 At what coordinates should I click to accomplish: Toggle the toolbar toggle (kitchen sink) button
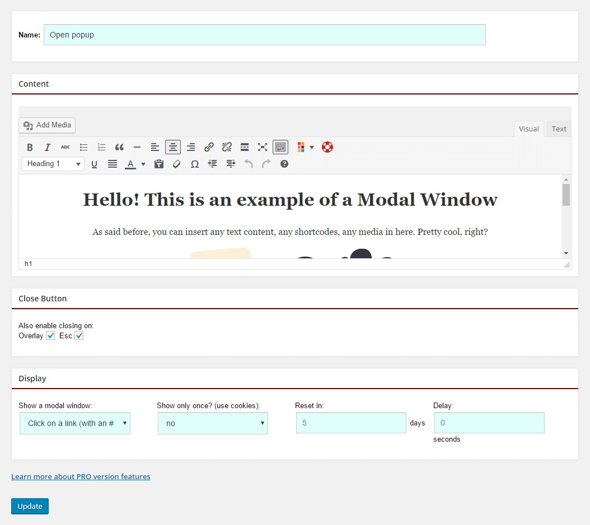(280, 147)
